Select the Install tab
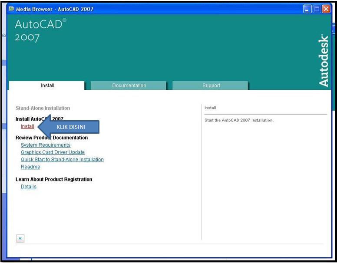The image size is (337, 263). (47, 85)
